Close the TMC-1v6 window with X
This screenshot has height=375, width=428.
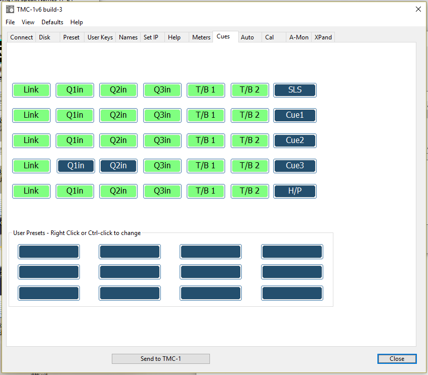pyautogui.click(x=418, y=9)
